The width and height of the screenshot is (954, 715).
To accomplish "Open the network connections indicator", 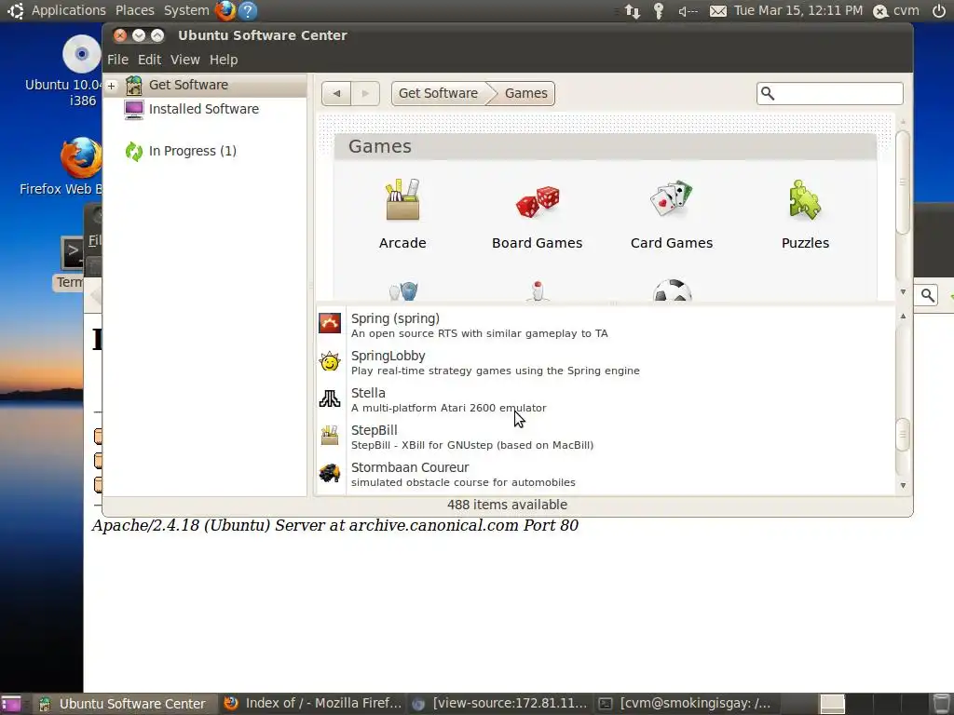I will (x=633, y=11).
